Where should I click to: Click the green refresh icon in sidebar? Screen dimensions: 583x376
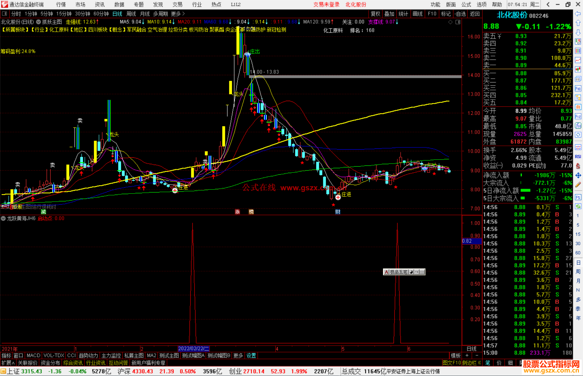click(578, 206)
